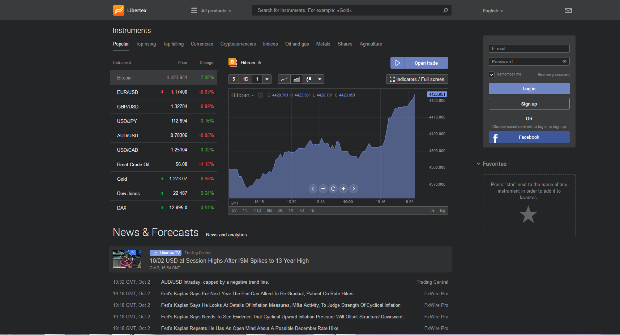Select the 5 interval button

pyautogui.click(x=234, y=79)
